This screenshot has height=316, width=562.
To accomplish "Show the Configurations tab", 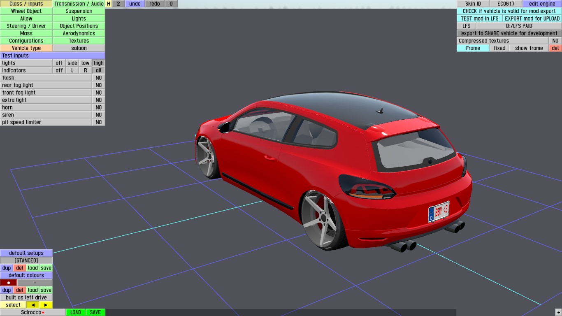I will coord(26,41).
